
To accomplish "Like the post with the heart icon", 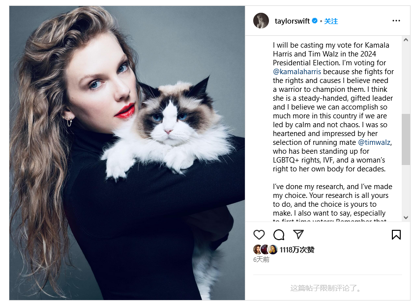I will (x=259, y=234).
